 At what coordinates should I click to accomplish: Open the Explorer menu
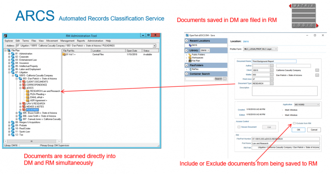tap(9, 41)
